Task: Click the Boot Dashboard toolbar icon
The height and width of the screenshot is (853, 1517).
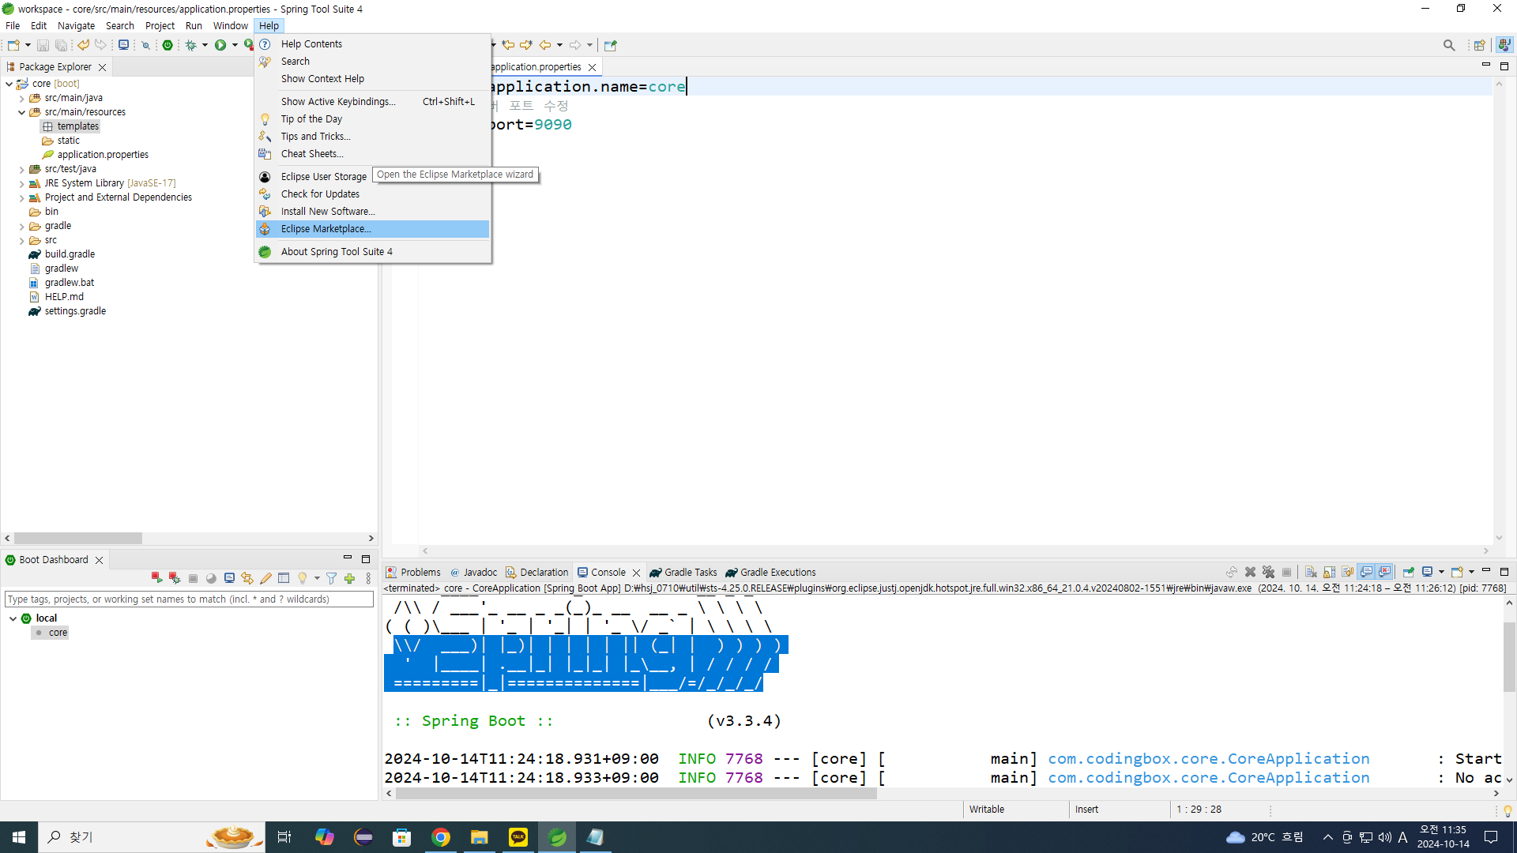Action: coord(168,45)
